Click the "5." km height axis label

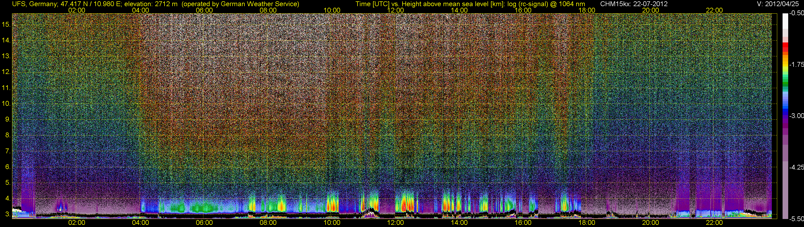pos(8,183)
